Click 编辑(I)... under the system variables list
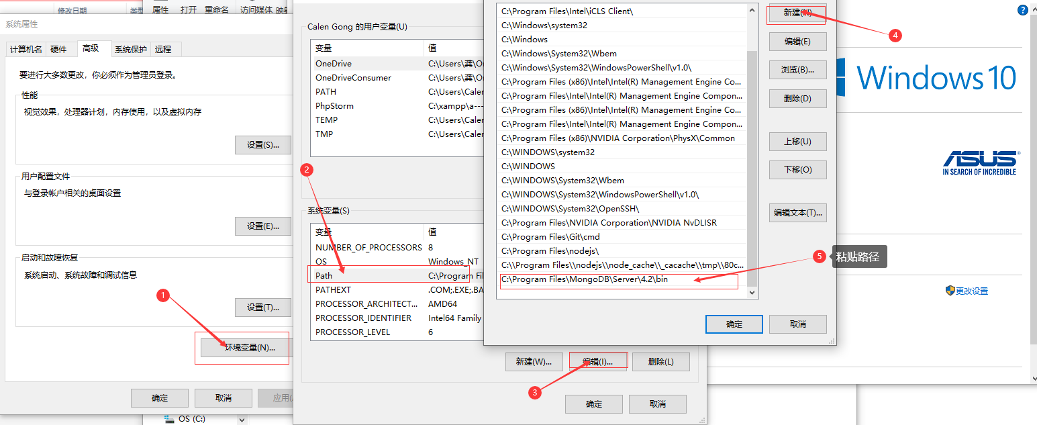Viewport: 1037px width, 425px height. 597,361
